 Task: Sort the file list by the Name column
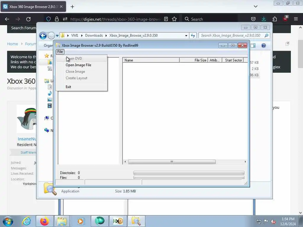[x=151, y=60]
